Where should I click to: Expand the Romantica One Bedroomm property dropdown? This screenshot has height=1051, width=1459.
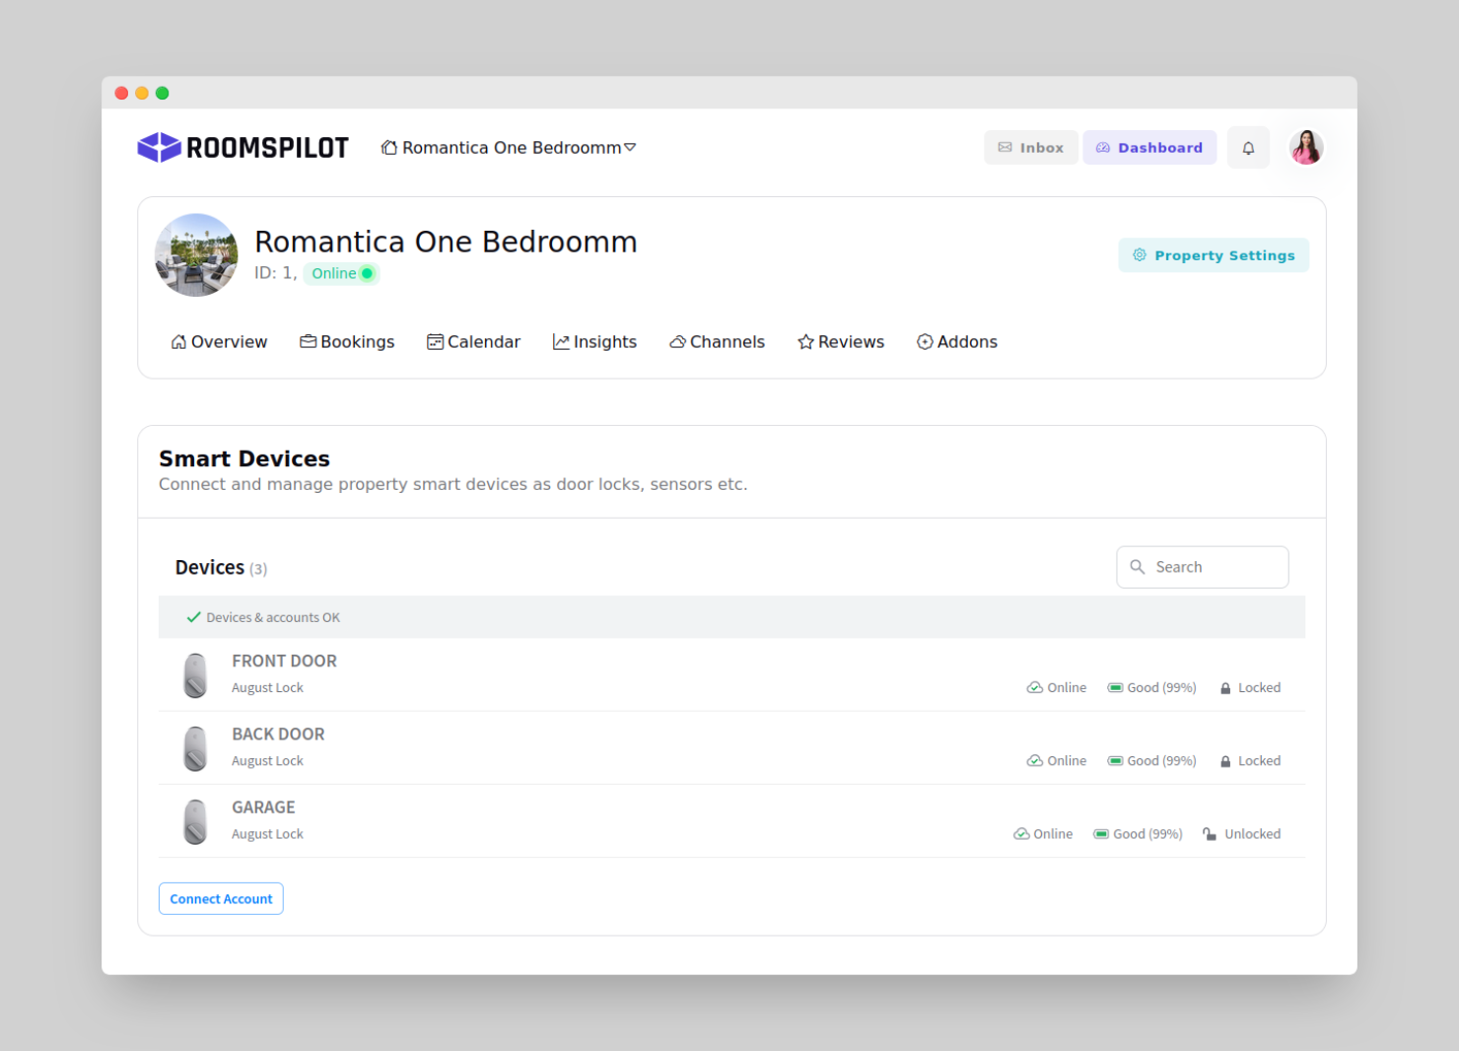(509, 148)
